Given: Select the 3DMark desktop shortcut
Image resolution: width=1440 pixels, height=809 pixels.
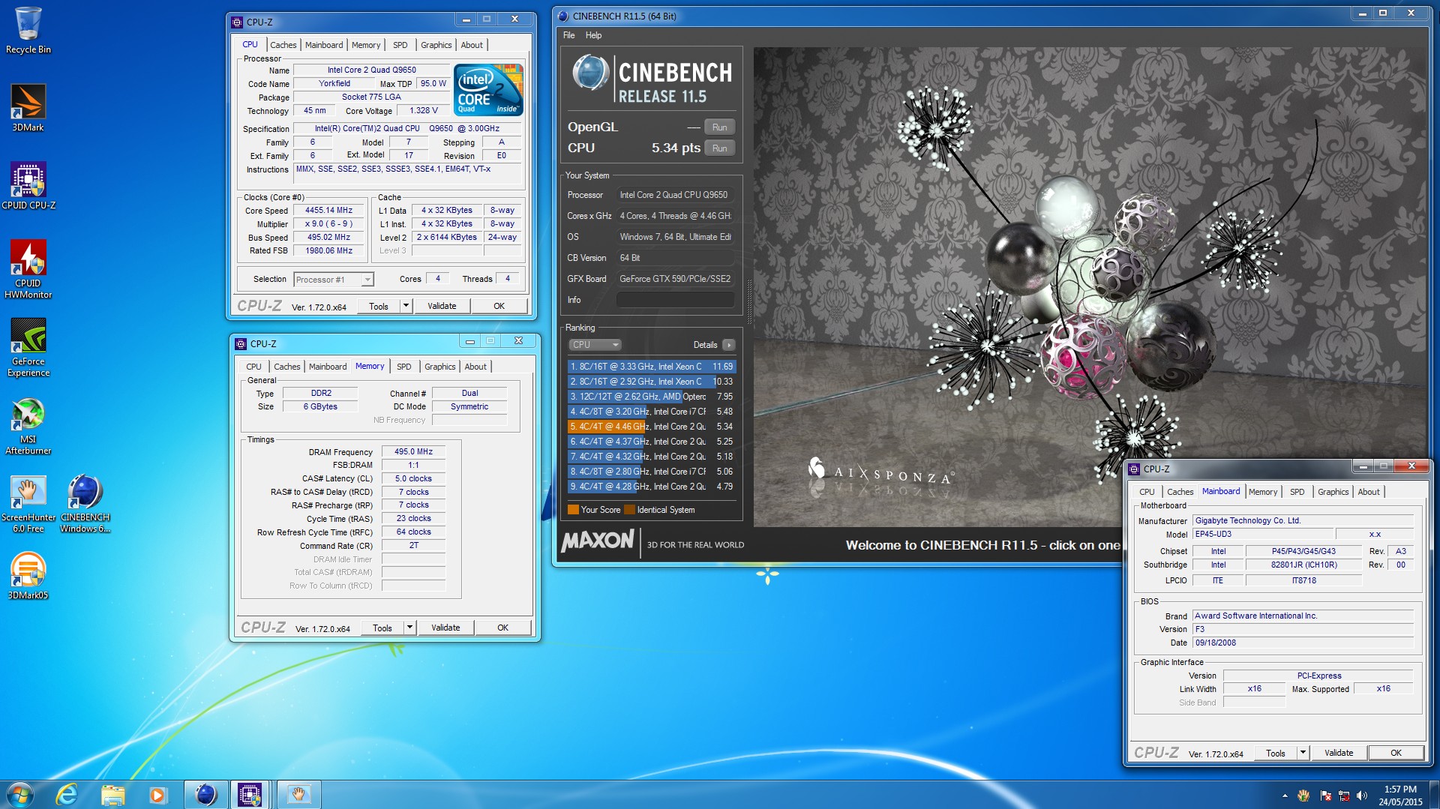Looking at the screenshot, I should [x=28, y=107].
